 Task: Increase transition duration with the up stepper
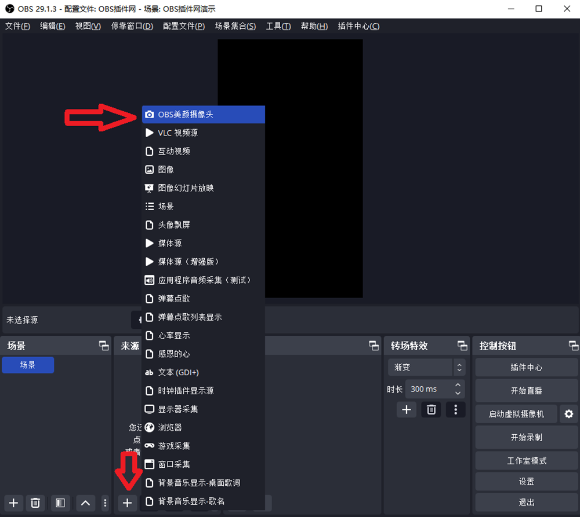click(458, 386)
